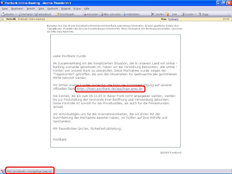Minimize the Thunderbird window
The height and width of the screenshot is (174, 232).
coord(218,3)
